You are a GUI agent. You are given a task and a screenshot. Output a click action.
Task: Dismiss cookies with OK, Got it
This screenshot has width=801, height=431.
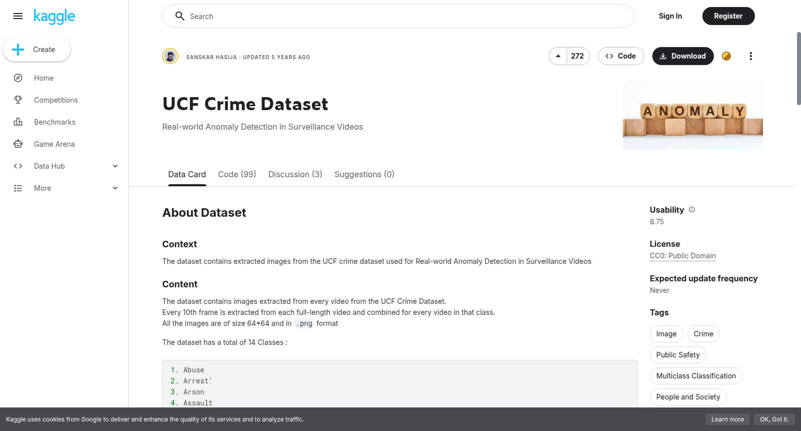click(774, 419)
